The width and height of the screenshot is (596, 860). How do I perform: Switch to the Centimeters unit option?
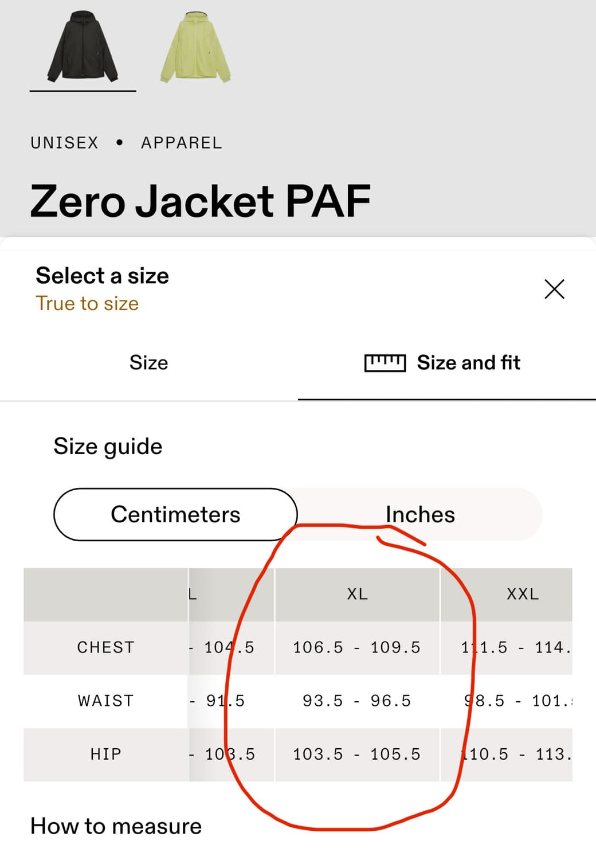coord(176,514)
